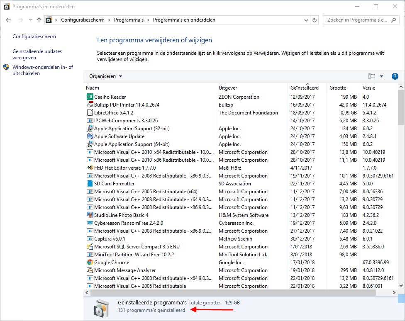Click the 30/12/2017 install date cell

click(303, 238)
